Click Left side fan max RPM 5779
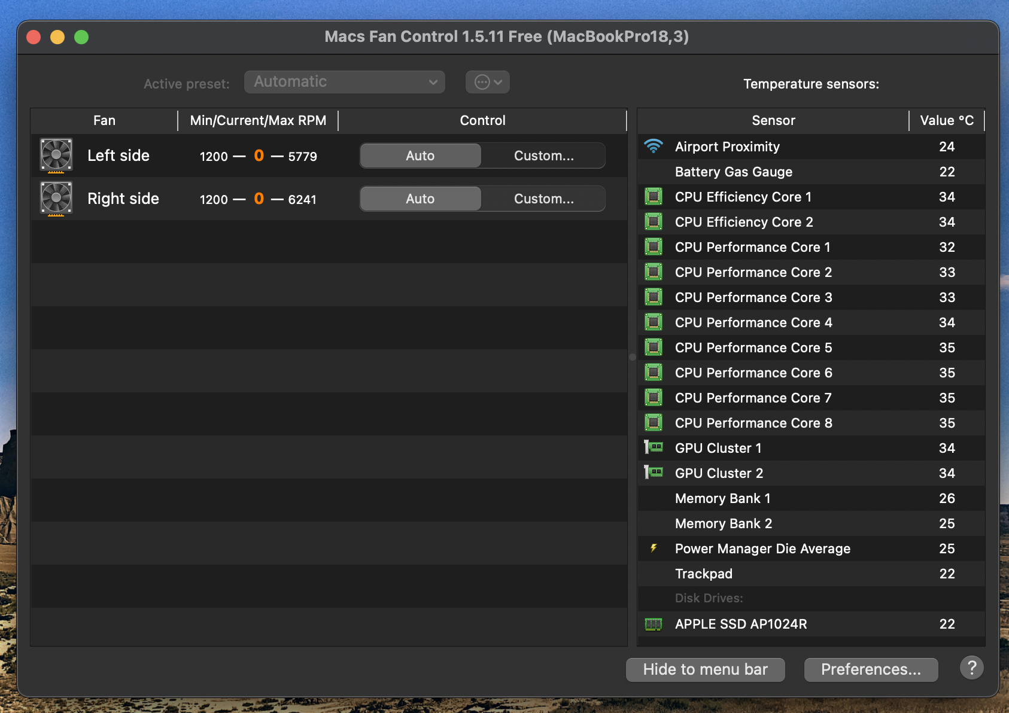Viewport: 1009px width, 713px height. [x=303, y=156]
